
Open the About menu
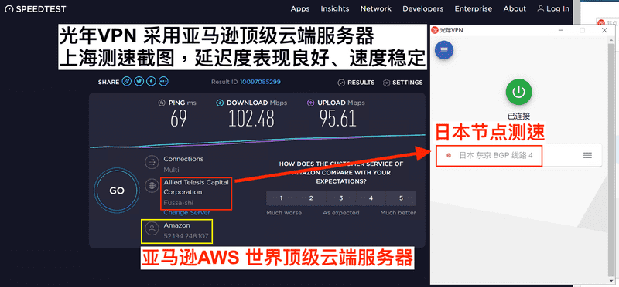pos(515,8)
